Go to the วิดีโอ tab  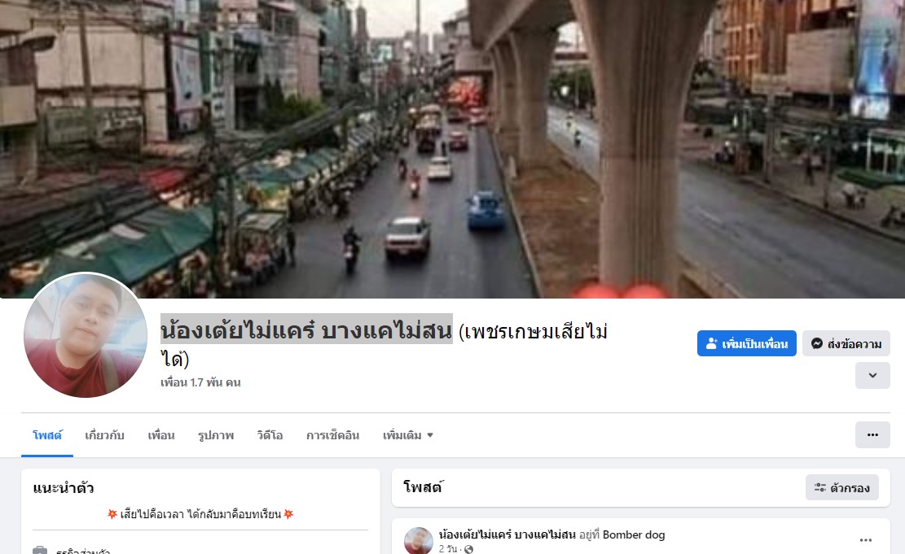click(x=270, y=435)
